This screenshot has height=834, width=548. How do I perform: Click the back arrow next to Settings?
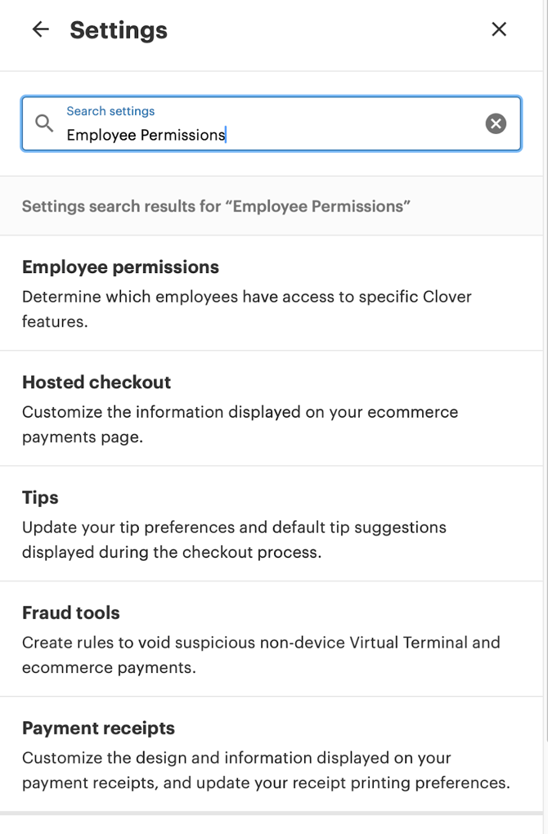coord(40,30)
